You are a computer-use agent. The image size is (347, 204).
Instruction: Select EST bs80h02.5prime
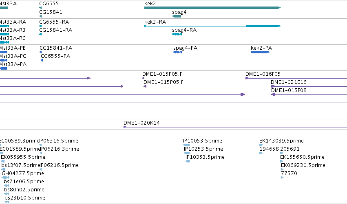click(x=7, y=194)
